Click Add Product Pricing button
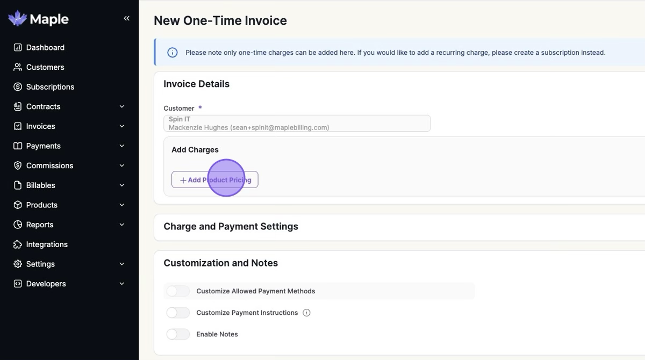Viewport: 645px width, 360px height. pyautogui.click(x=215, y=180)
